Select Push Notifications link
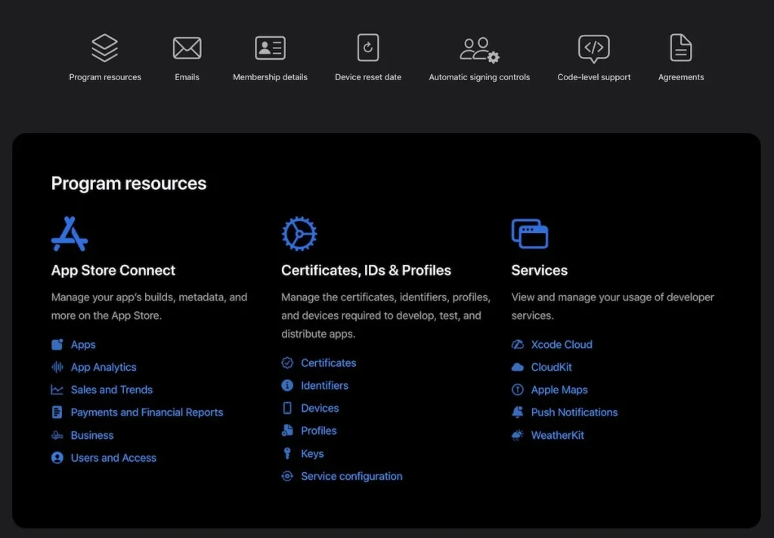774x538 pixels. (574, 412)
